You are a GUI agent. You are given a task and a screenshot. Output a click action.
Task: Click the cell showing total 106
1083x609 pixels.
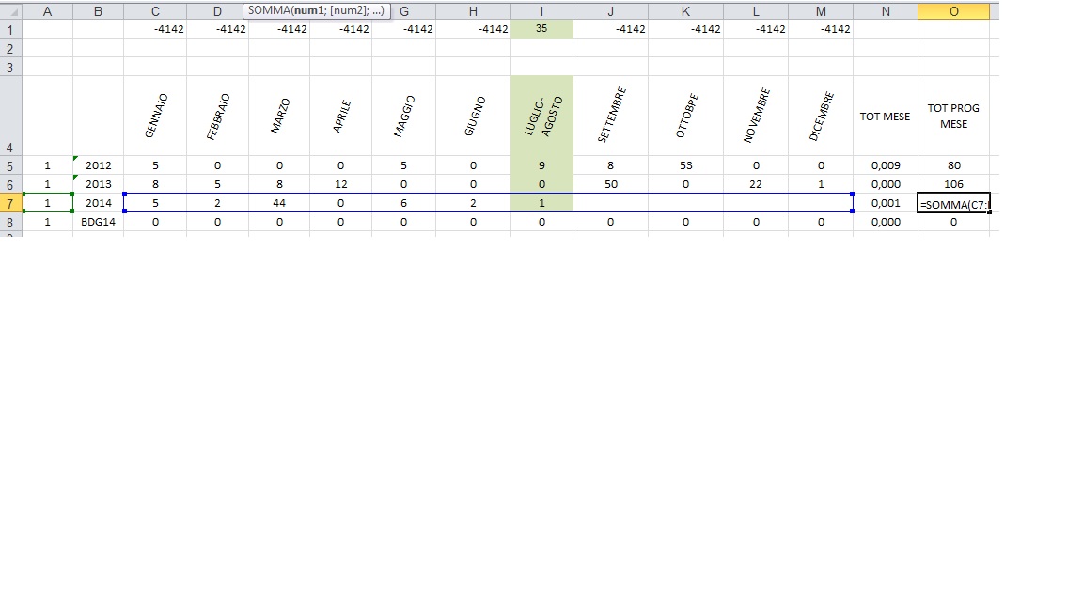[953, 184]
